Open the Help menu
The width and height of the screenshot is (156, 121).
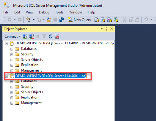pos(91,12)
